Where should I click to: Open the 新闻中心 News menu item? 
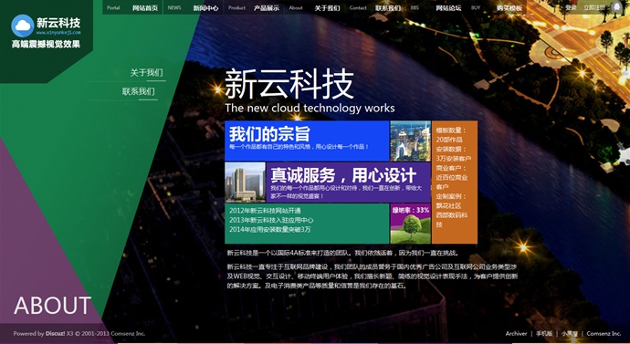click(194, 7)
